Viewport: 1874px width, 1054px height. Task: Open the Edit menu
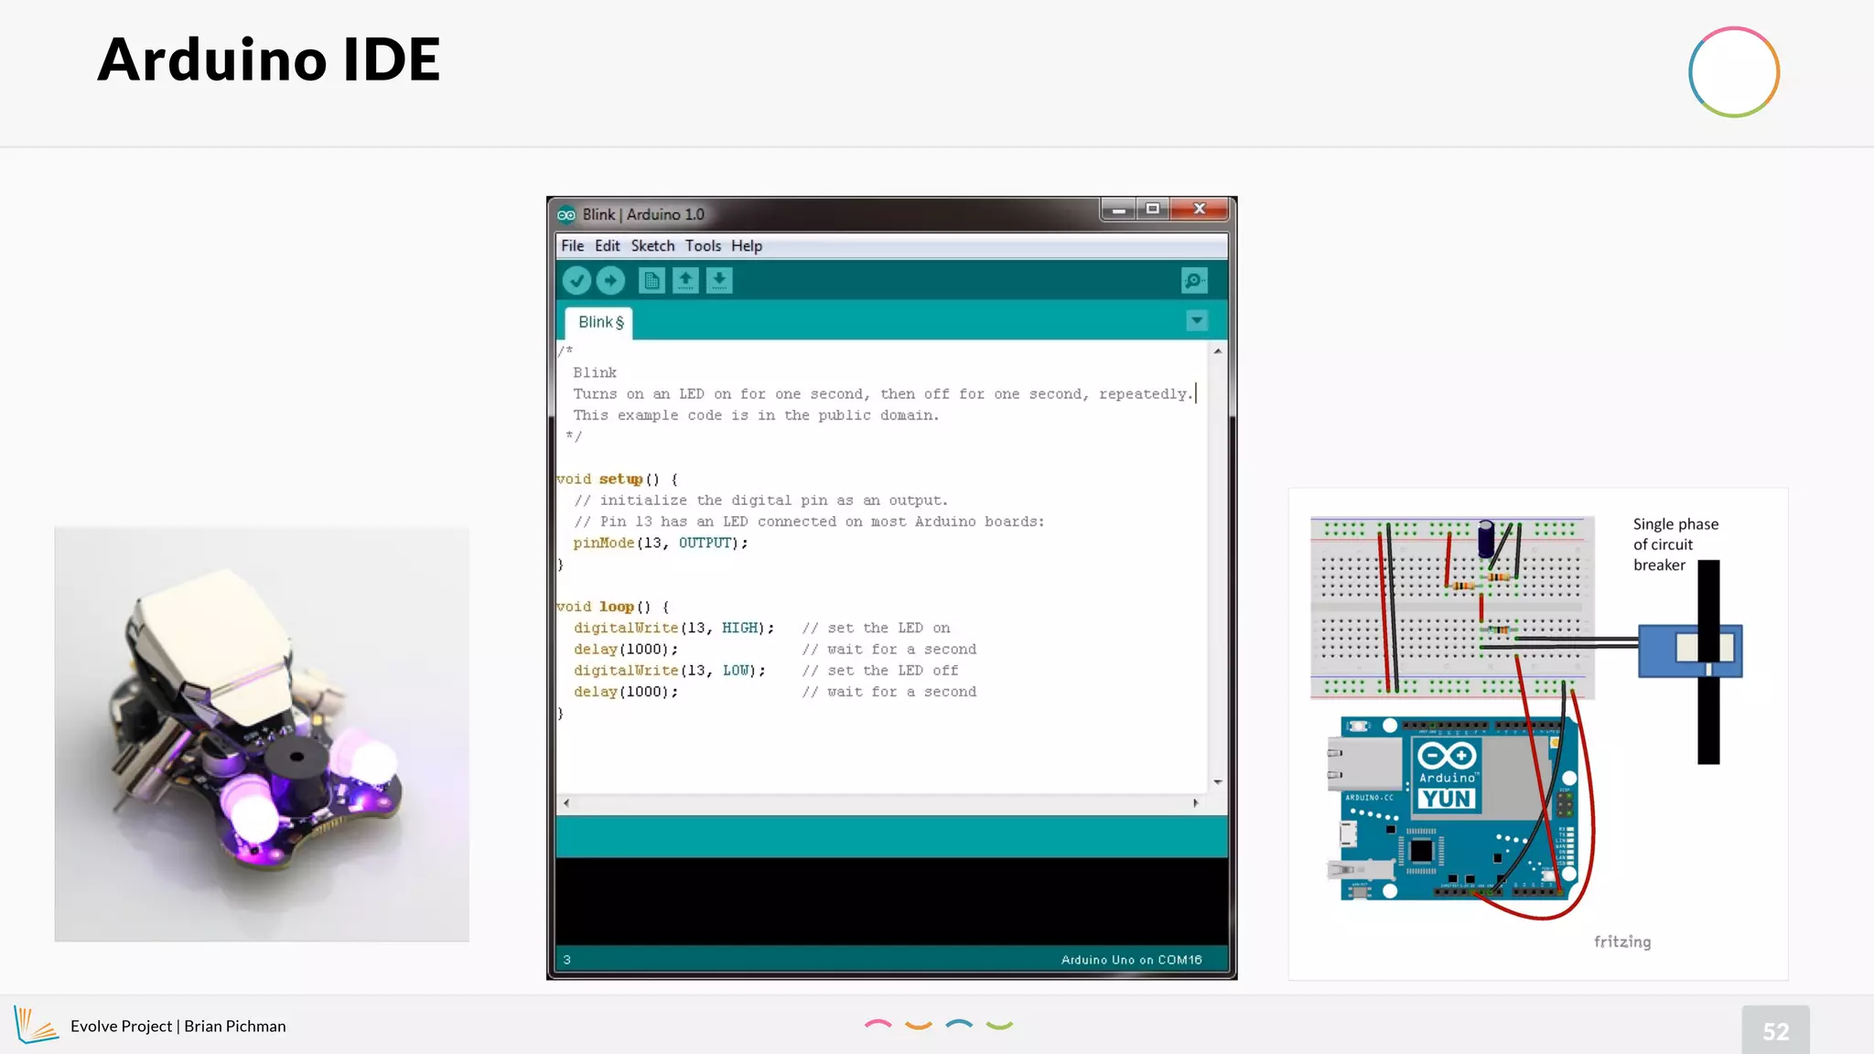(607, 246)
